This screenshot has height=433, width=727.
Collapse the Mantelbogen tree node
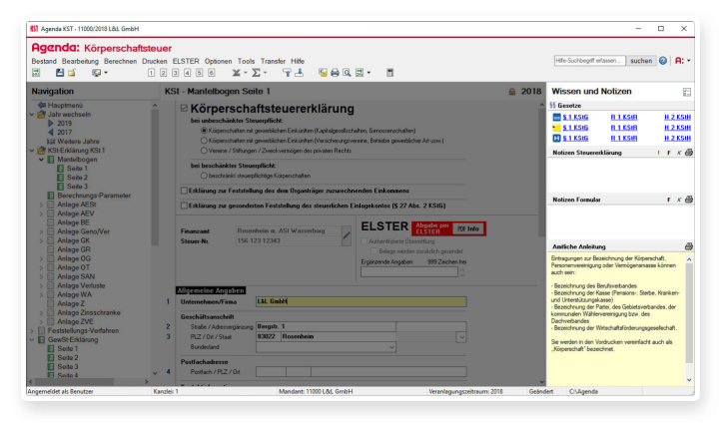(x=42, y=159)
